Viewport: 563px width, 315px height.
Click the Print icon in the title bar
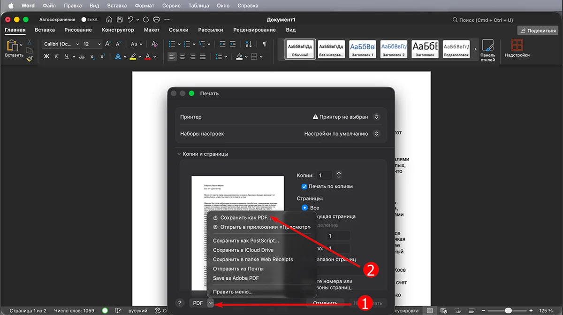(156, 20)
